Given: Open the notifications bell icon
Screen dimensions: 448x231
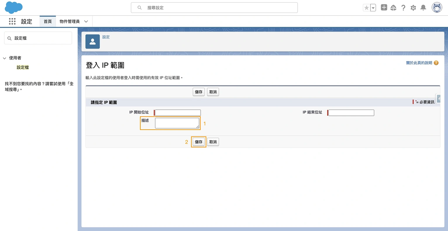Looking at the screenshot, I should [x=423, y=7].
